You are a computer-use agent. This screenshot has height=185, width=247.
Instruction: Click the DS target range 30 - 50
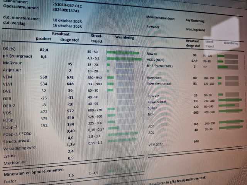[92, 52]
